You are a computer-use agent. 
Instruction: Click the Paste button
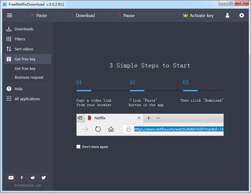pos(39,16)
